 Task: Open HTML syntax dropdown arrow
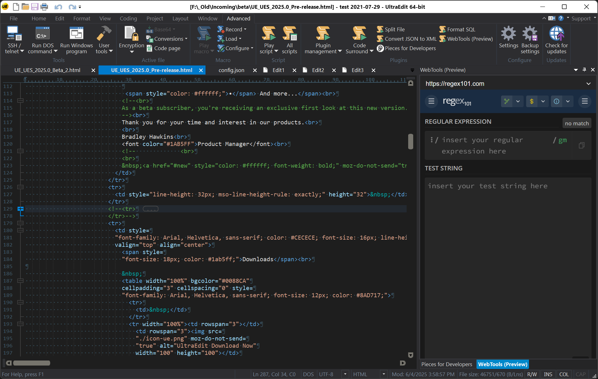click(x=384, y=374)
